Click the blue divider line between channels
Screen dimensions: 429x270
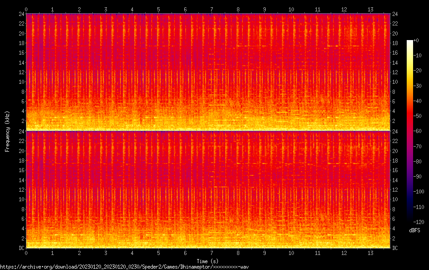[208, 131]
